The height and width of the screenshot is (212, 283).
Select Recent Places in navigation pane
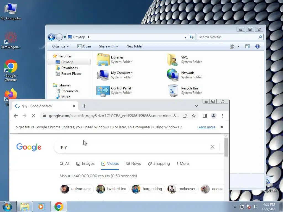coord(69,73)
